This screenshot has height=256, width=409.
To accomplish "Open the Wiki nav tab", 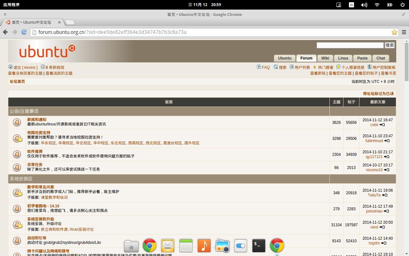I will (x=325, y=58).
